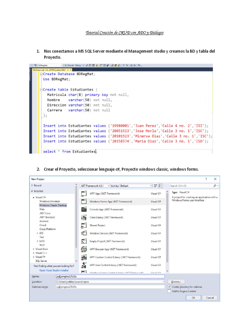Viewport: 249px width, 332px height.
Task: Click 'Shared Project' template name
Action: 97,225
